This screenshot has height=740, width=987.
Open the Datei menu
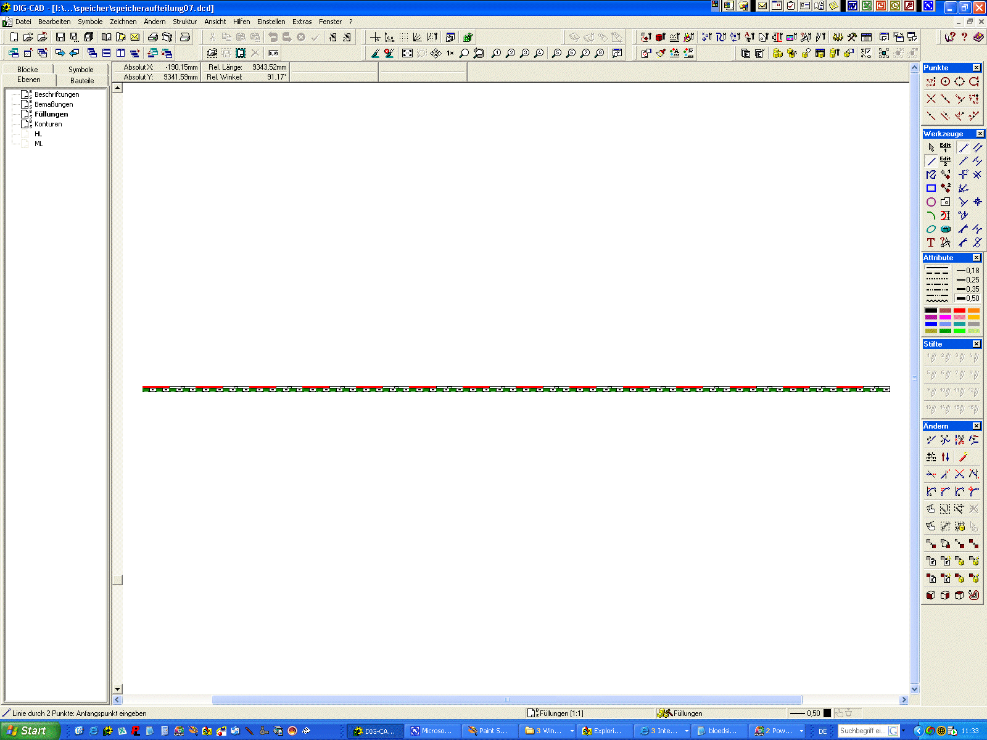tap(23, 22)
